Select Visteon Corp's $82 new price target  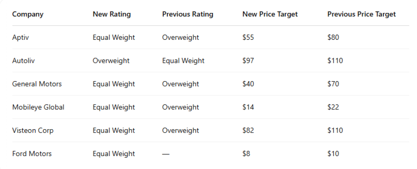pyautogui.click(x=248, y=130)
